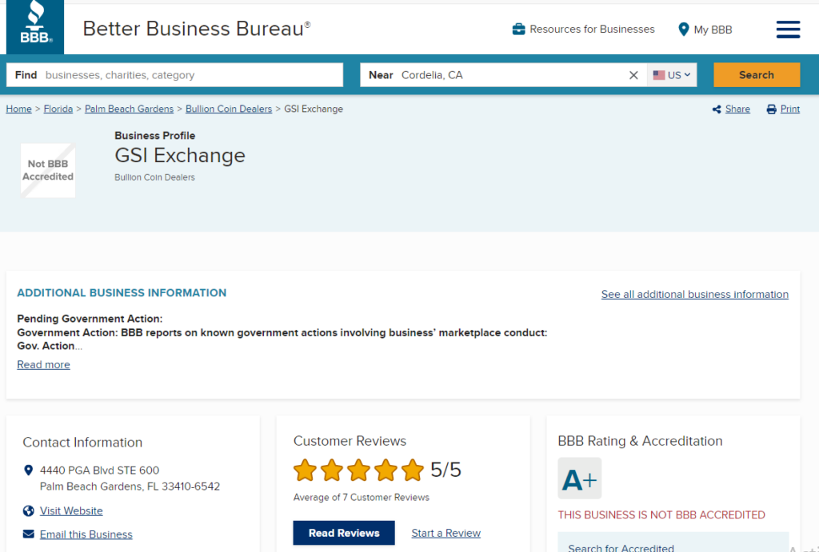
Task: Click the map pin icon by the address
Action: pyautogui.click(x=29, y=470)
